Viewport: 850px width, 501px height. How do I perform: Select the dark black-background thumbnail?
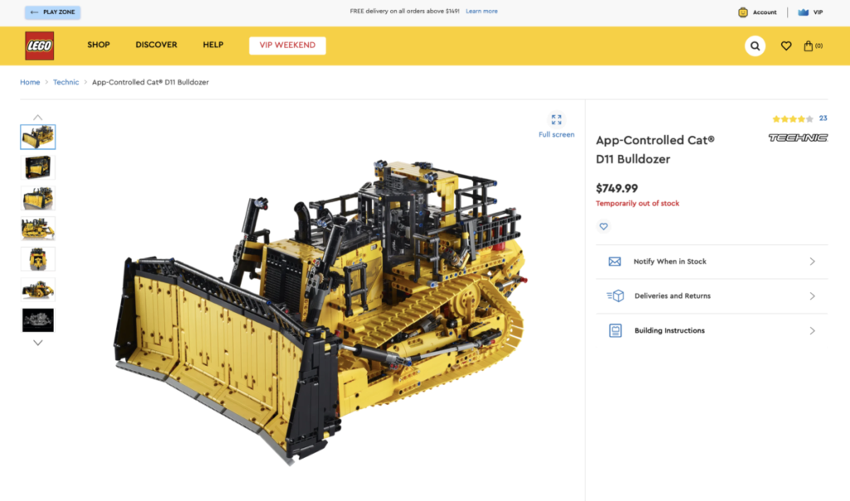(37, 320)
